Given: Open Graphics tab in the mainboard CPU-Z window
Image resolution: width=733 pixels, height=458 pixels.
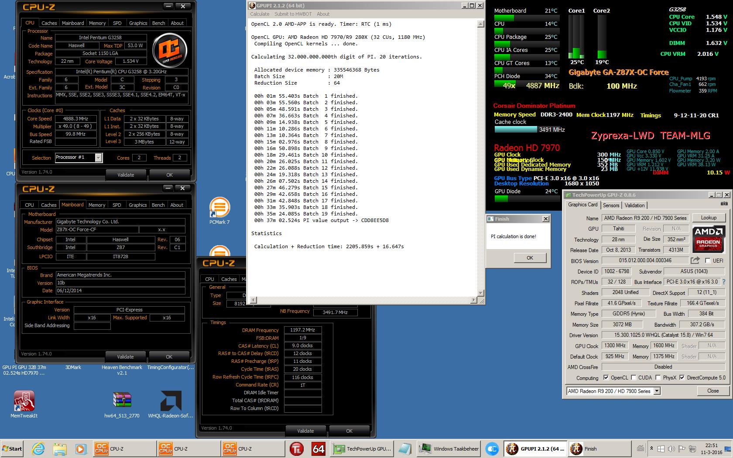Looking at the screenshot, I should point(138,205).
